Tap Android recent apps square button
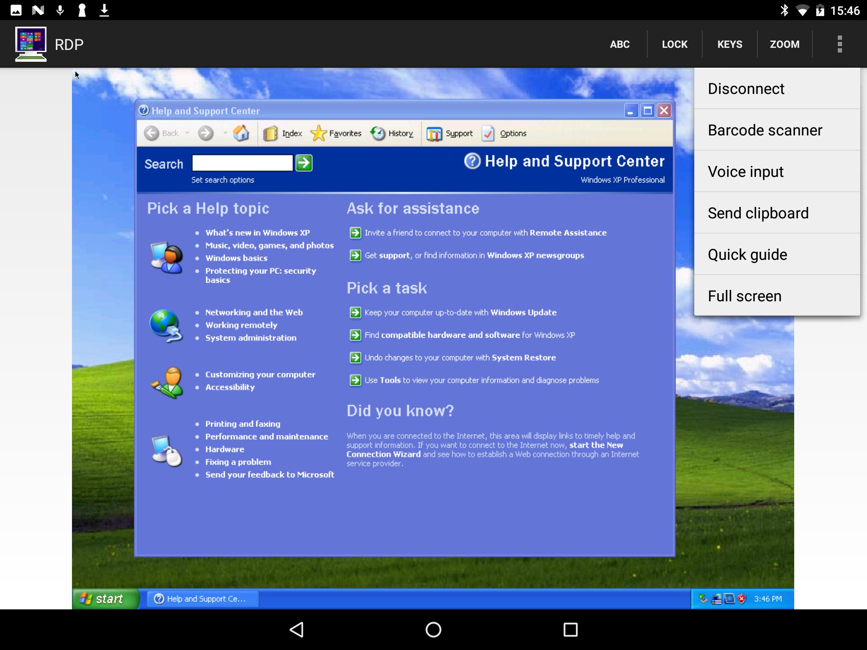 (x=570, y=629)
